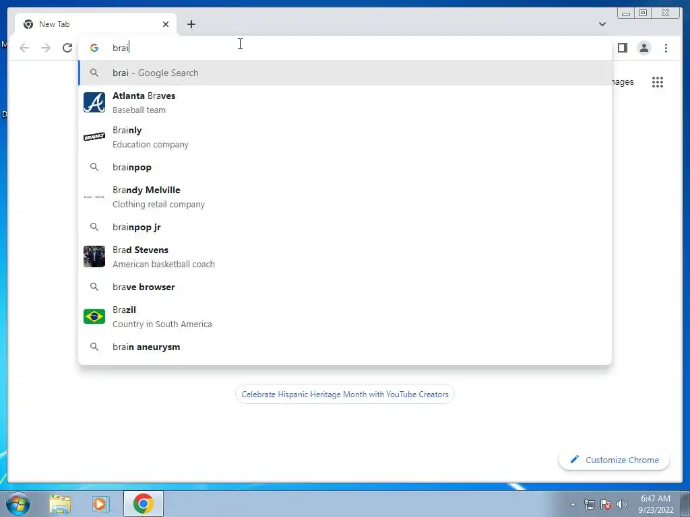Click the network tray icon
Screen dimensions: 690x517
tap(589, 504)
